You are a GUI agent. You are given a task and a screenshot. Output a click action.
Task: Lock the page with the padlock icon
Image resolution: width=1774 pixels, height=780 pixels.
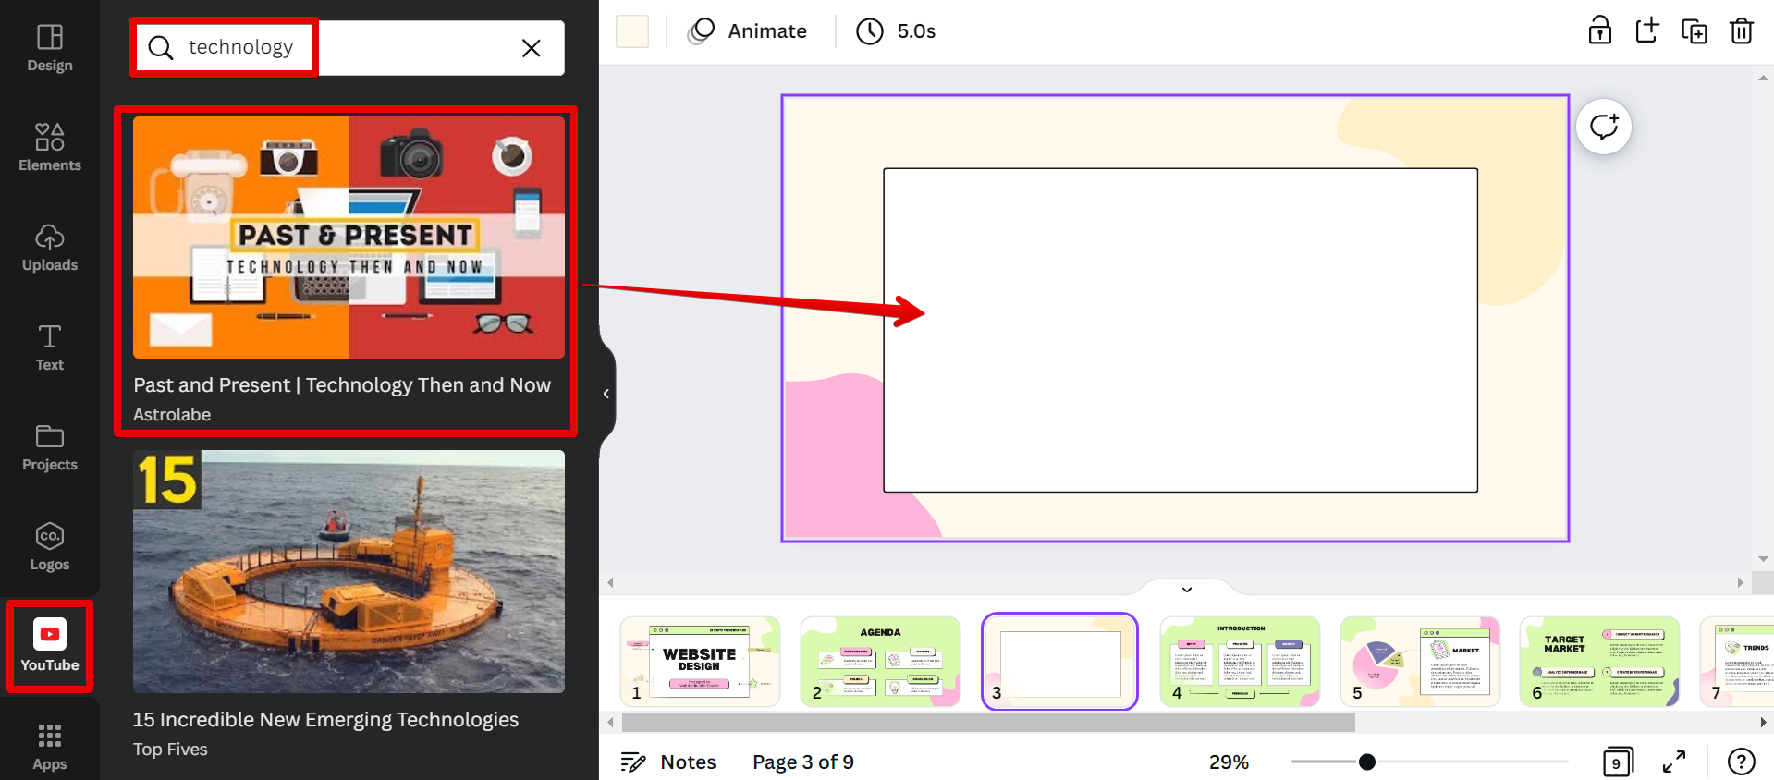(x=1599, y=31)
